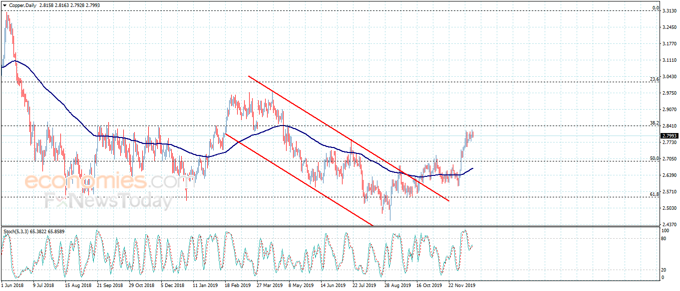Screen dimensions: 680x291
Task: Click the 8 May 2019 date label
Action: coord(301,286)
